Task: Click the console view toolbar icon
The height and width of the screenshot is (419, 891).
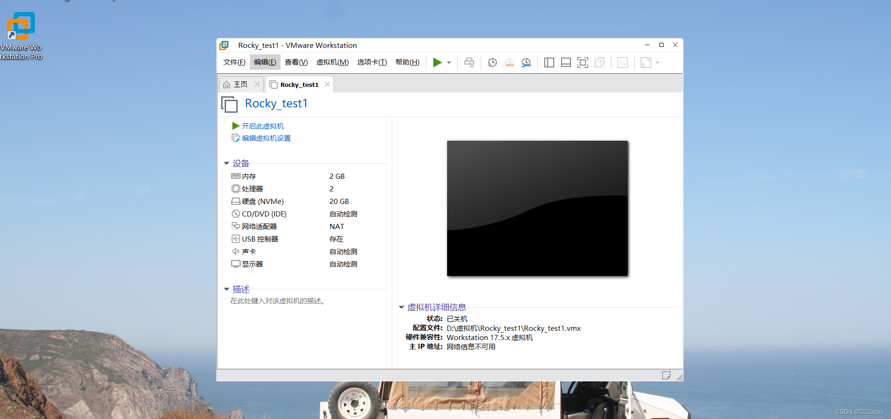Action: pos(623,62)
